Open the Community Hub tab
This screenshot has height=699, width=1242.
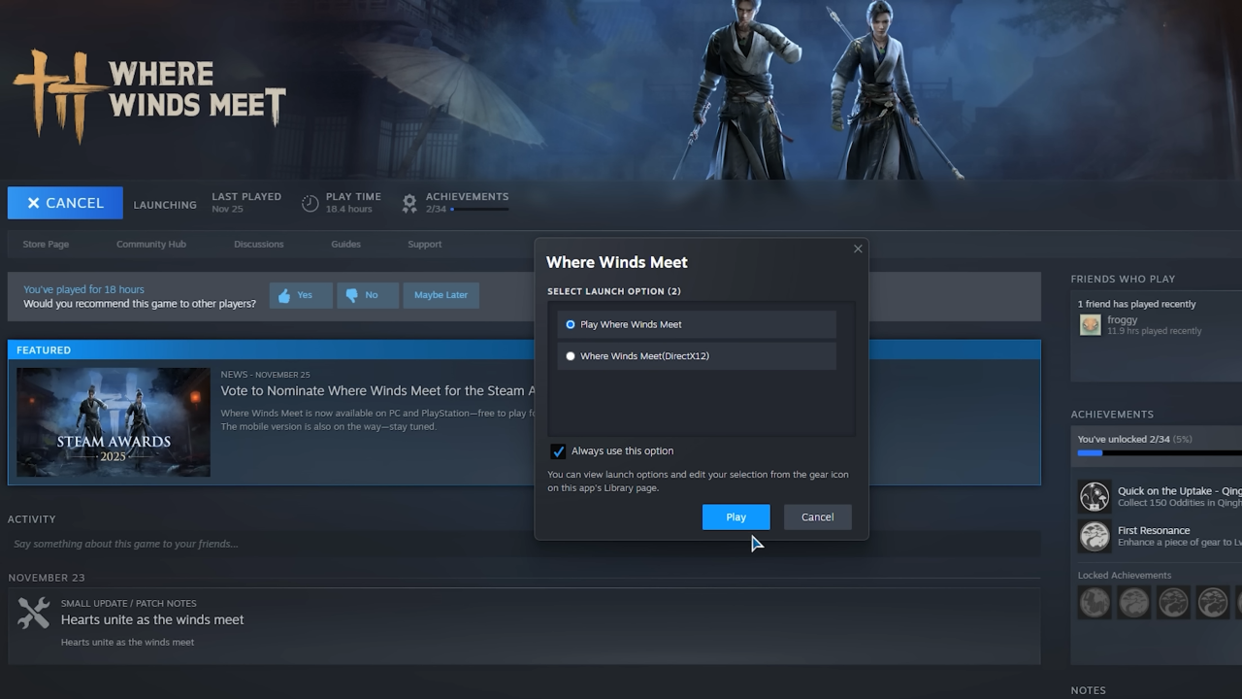151,245
